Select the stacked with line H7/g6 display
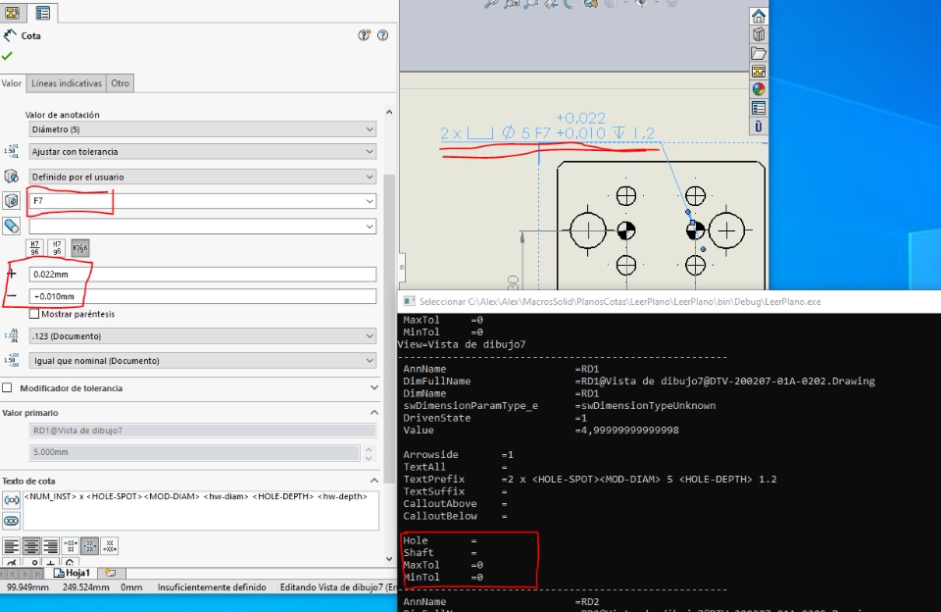The height and width of the screenshot is (612, 941). pyautogui.click(x=35, y=247)
